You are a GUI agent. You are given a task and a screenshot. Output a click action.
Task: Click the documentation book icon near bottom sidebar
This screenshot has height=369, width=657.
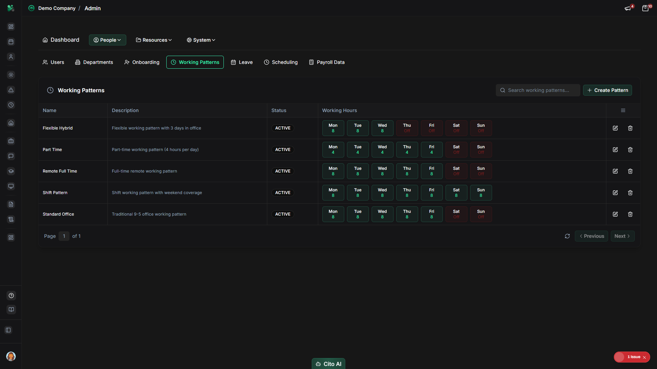(x=11, y=310)
